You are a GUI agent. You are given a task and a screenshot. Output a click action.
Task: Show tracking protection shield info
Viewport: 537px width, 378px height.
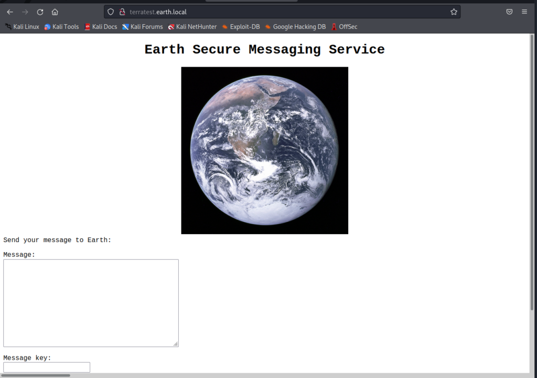click(x=111, y=12)
